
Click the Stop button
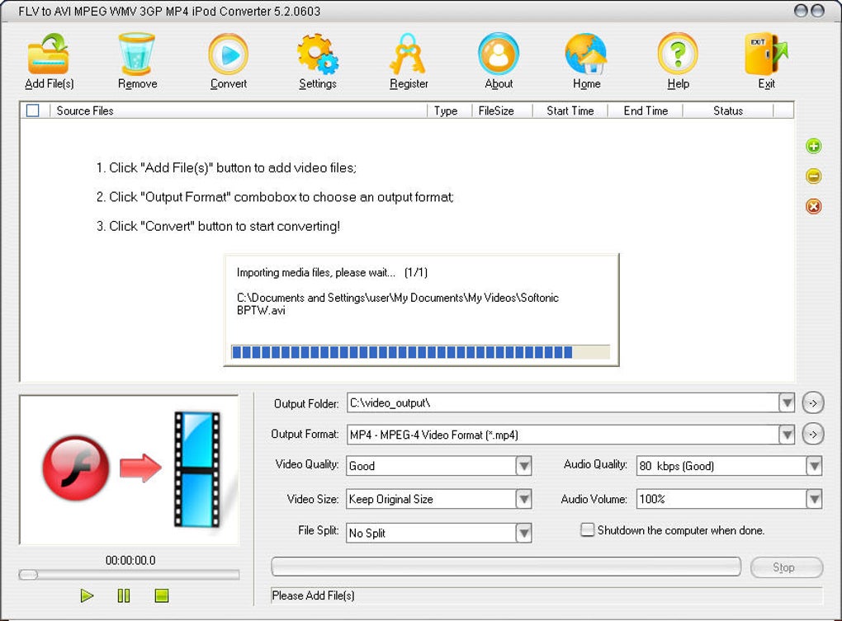pos(786,567)
